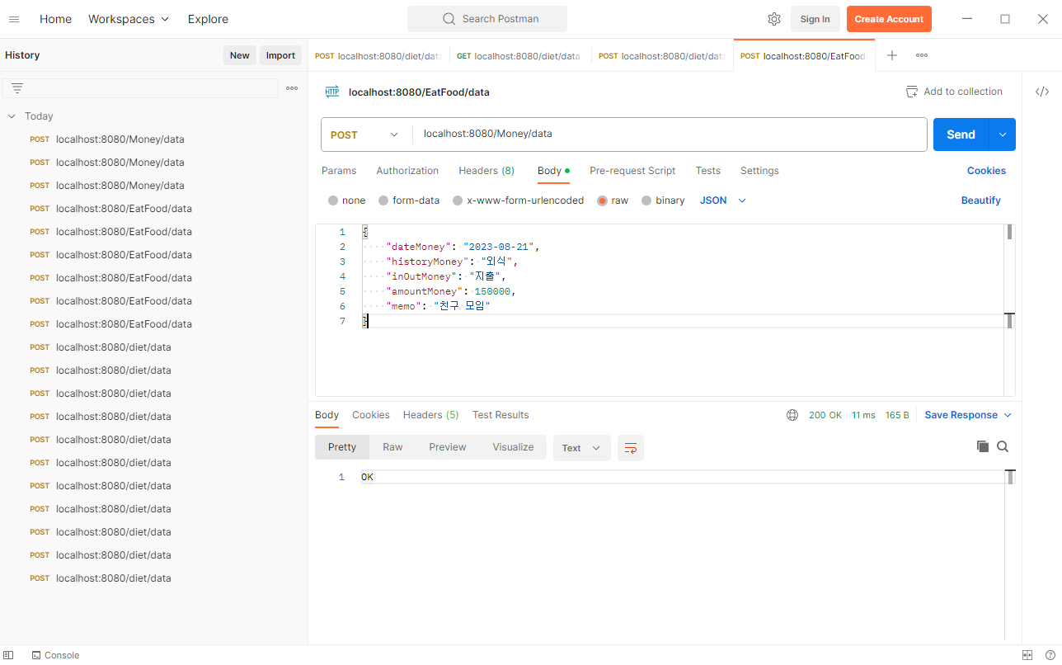Click the 200 OK status text
Image resolution: width=1062 pixels, height=665 pixels.
825,415
